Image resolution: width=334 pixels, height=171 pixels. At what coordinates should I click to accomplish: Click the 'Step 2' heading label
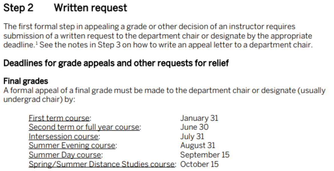[18, 8]
